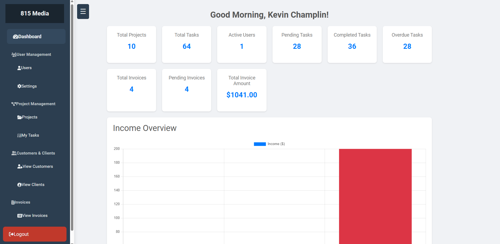Click the Users person icon

click(19, 68)
